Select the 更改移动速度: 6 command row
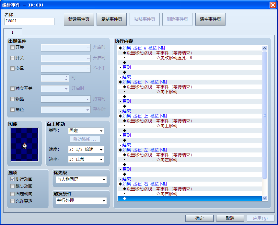The height and width of the screenshot is (225, 278). (x=190, y=58)
